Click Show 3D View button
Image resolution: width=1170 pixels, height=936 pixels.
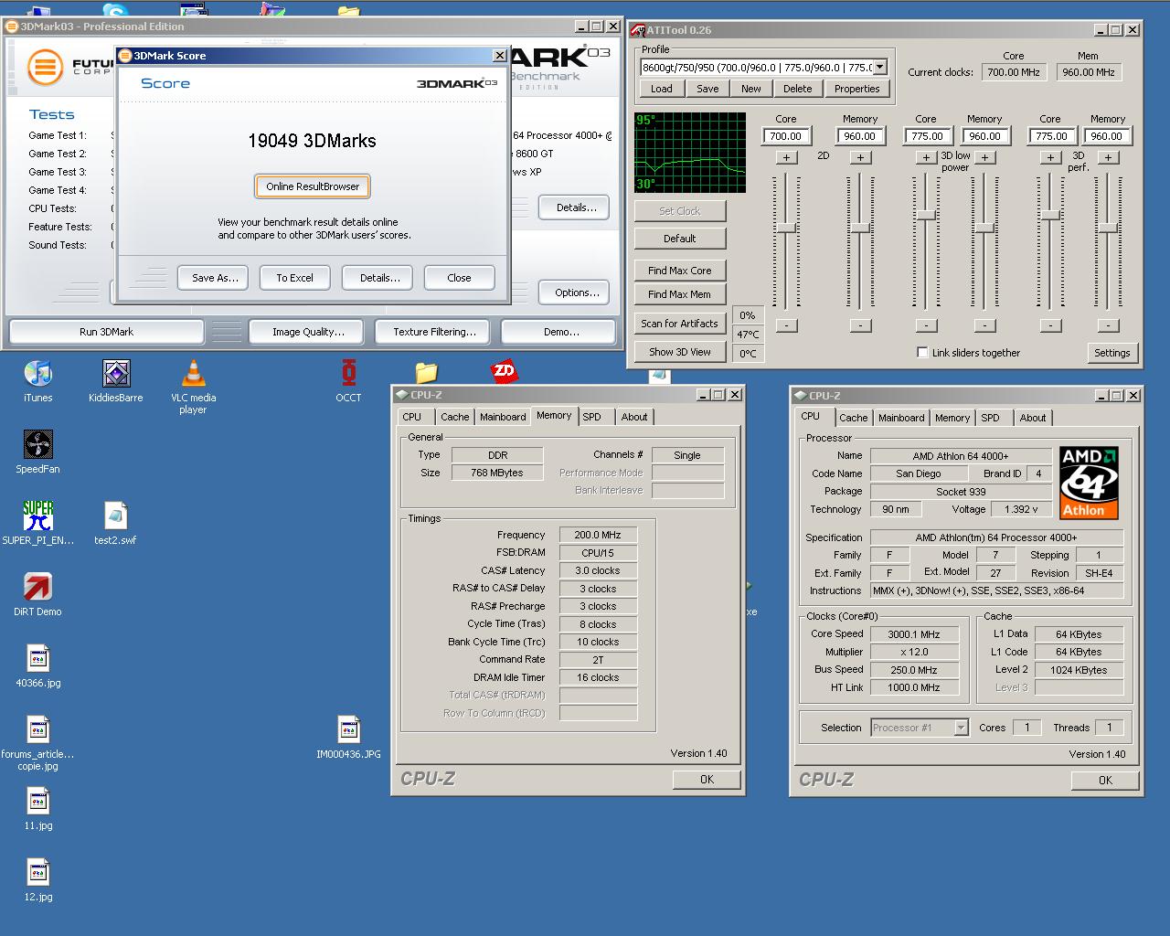point(679,352)
